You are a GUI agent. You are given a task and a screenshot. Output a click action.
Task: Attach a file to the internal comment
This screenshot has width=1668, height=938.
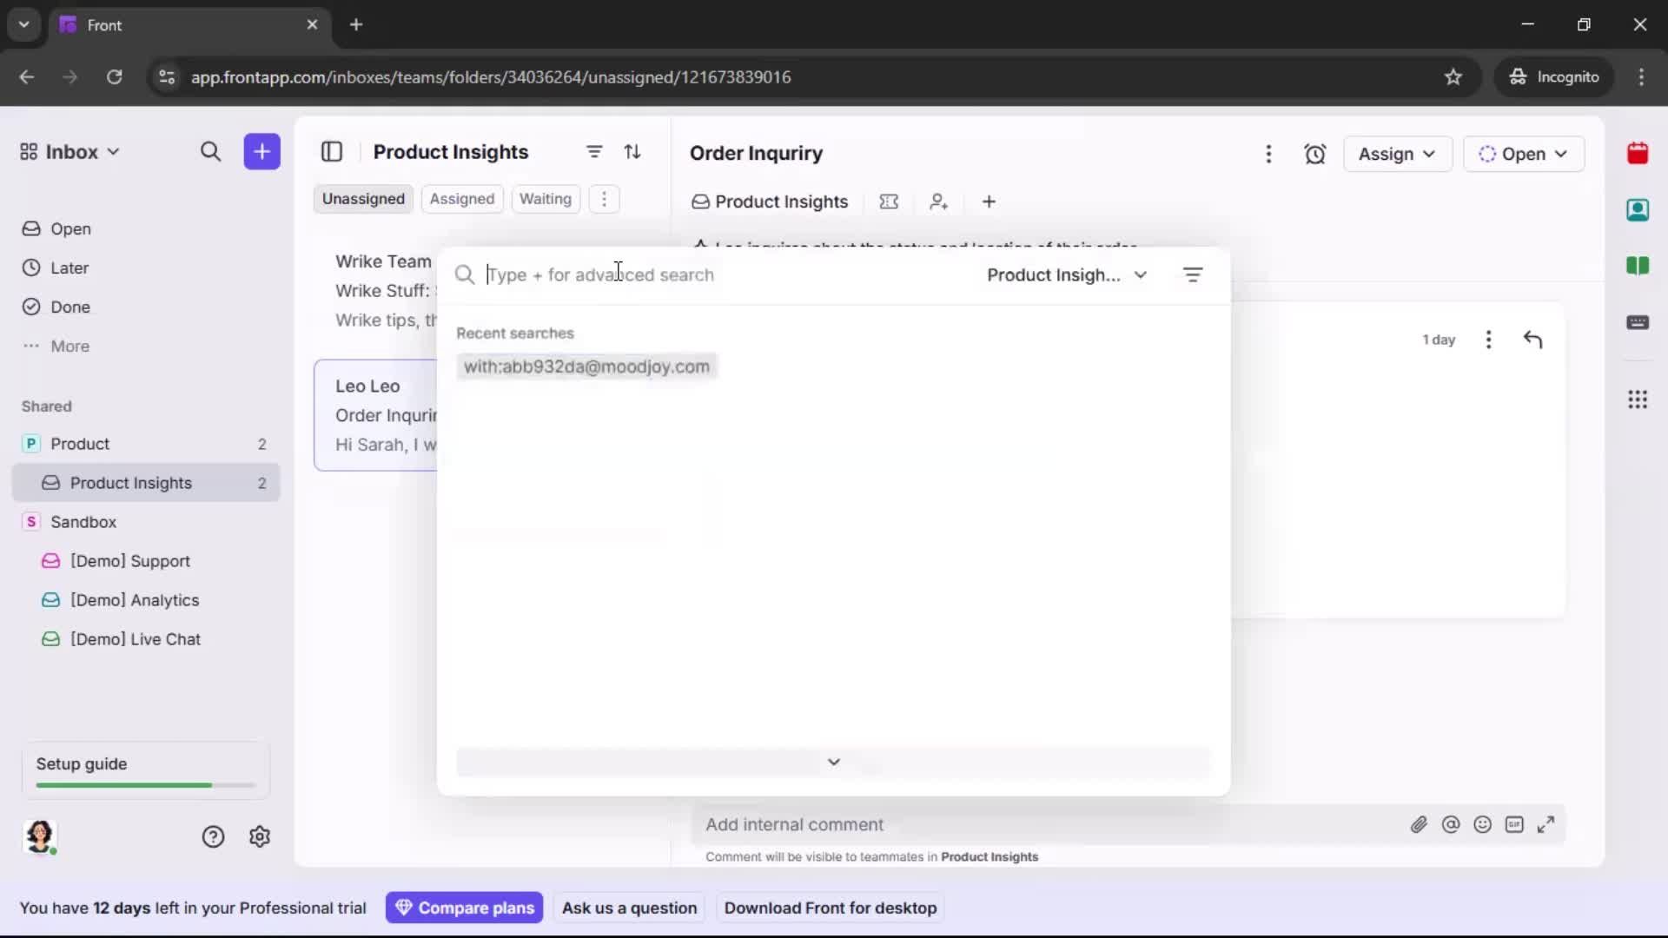pyautogui.click(x=1420, y=825)
